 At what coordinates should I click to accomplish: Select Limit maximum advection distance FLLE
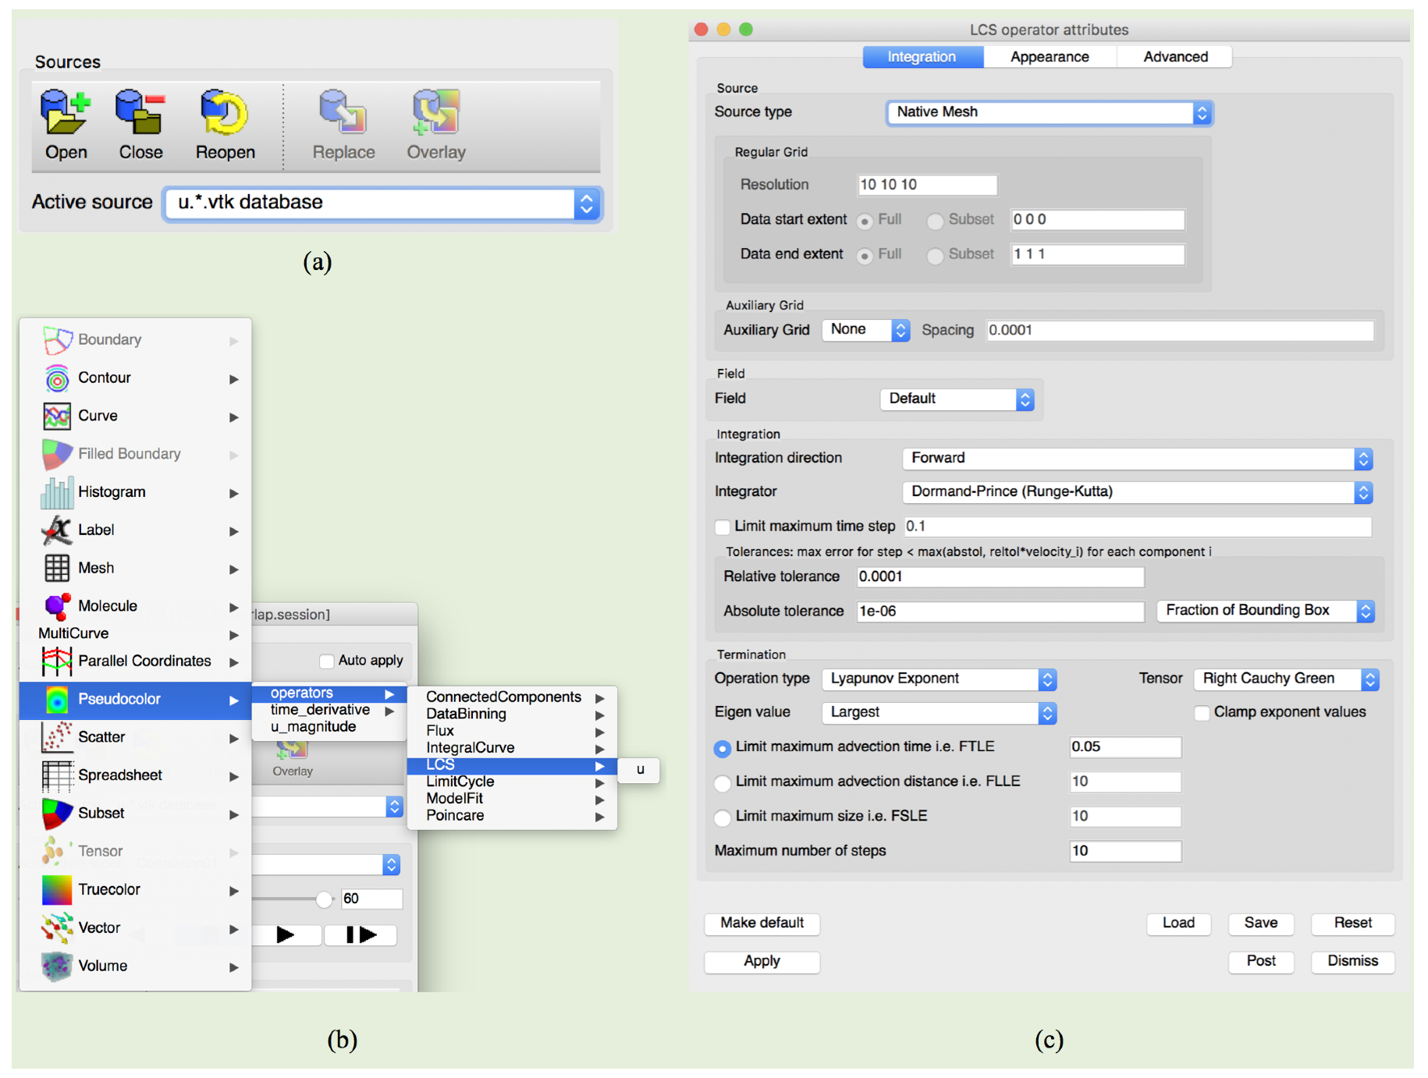point(723,782)
